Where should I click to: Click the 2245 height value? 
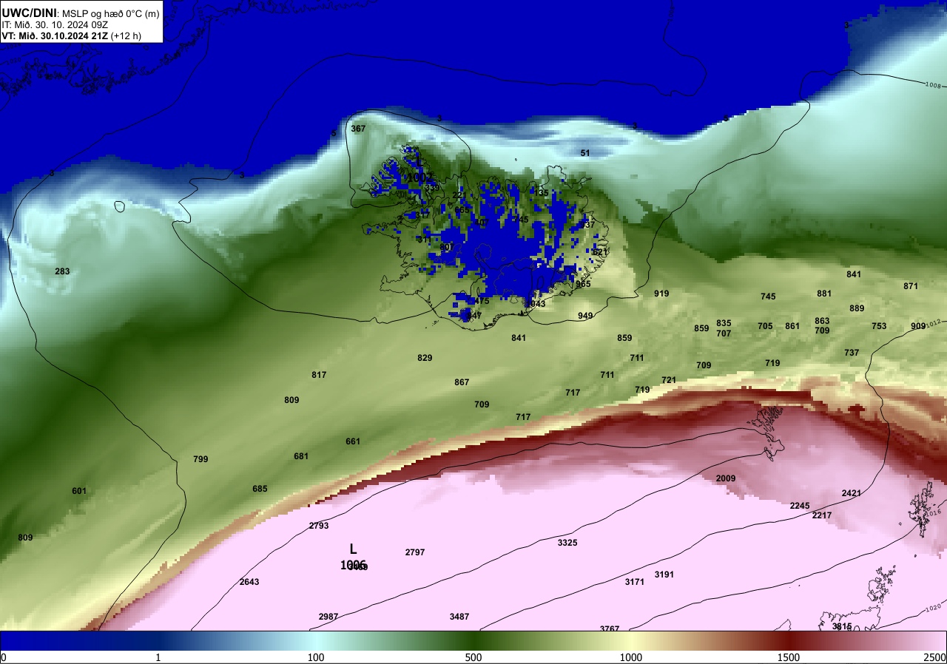click(800, 506)
